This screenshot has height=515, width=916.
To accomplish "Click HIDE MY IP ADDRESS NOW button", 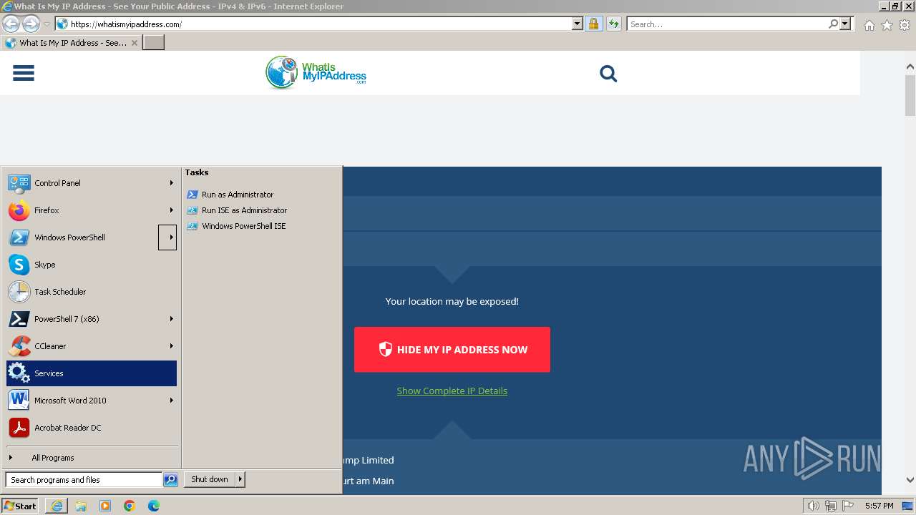I will click(x=452, y=350).
